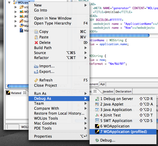The width and height of the screenshot is (158, 146).
Task: Switch to the Declaration tab
Action: [123, 91]
